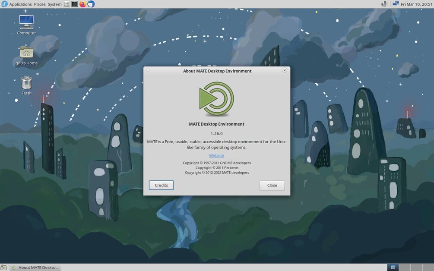Click the network connection icon
Screen dimensions: 434x271
pyautogui.click(x=395, y=4)
